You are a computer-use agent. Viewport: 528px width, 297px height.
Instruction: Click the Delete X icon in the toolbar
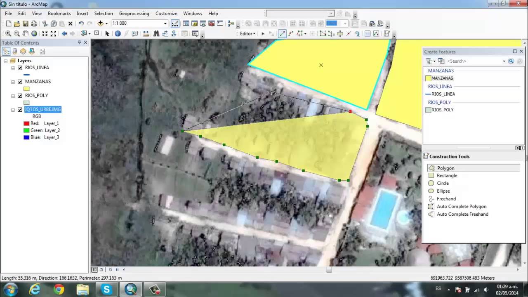(x=70, y=24)
